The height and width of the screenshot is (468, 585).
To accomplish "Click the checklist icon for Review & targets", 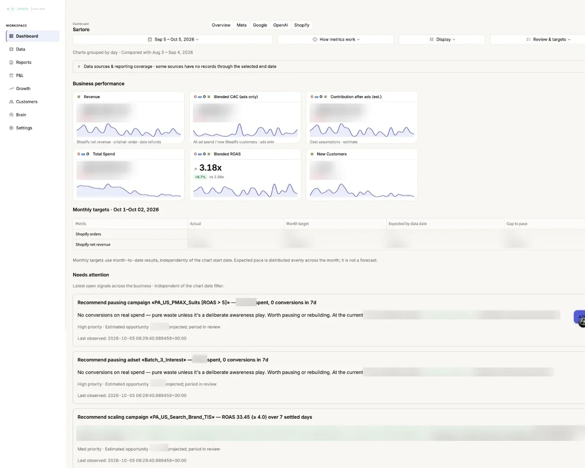I will pyautogui.click(x=528, y=40).
